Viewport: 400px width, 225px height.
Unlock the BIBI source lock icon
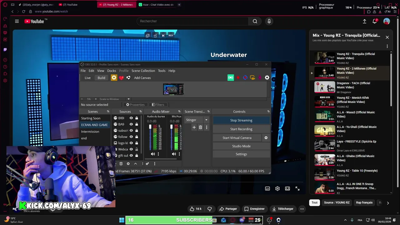(x=137, y=118)
